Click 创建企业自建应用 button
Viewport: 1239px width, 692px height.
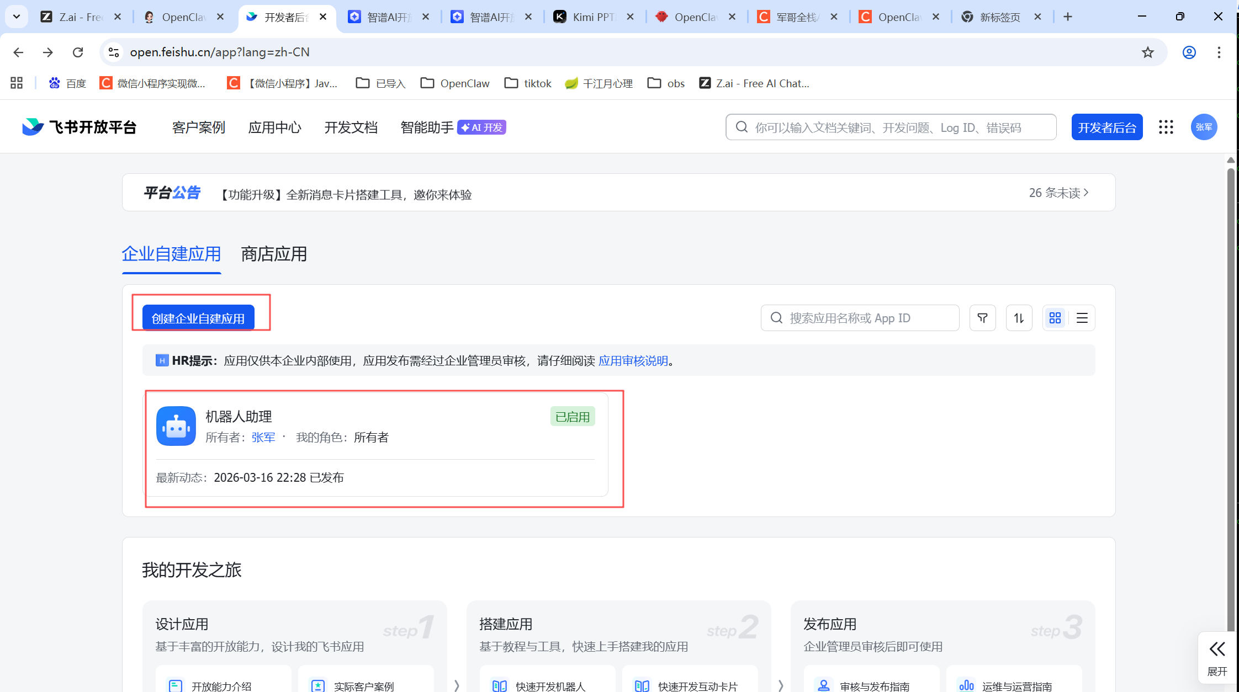[198, 318]
